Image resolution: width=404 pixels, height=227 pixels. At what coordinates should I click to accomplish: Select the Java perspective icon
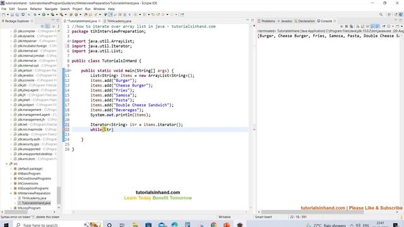[x=401, y=15]
